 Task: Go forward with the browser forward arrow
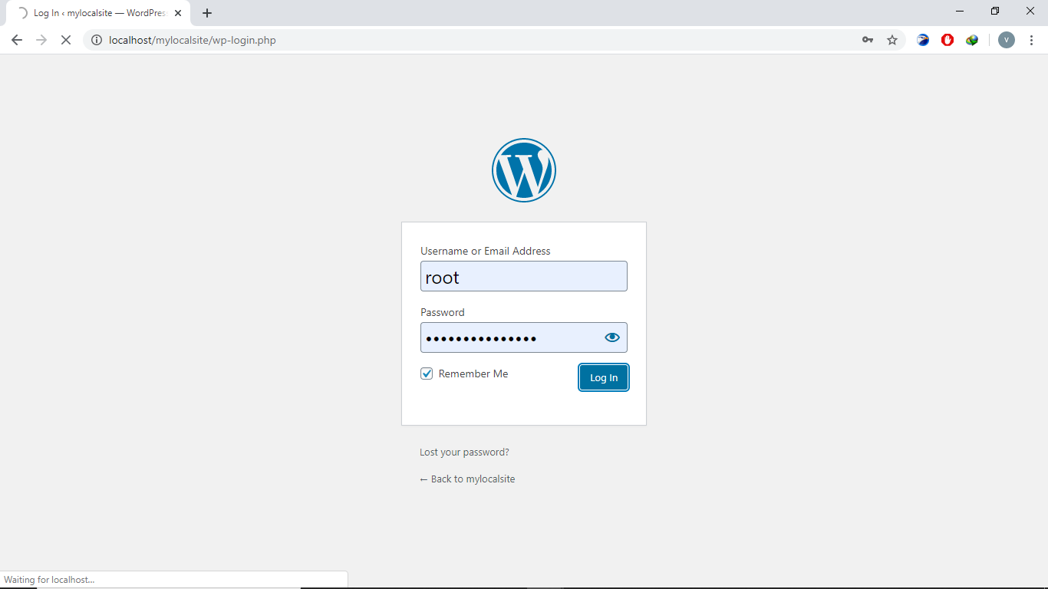41,40
